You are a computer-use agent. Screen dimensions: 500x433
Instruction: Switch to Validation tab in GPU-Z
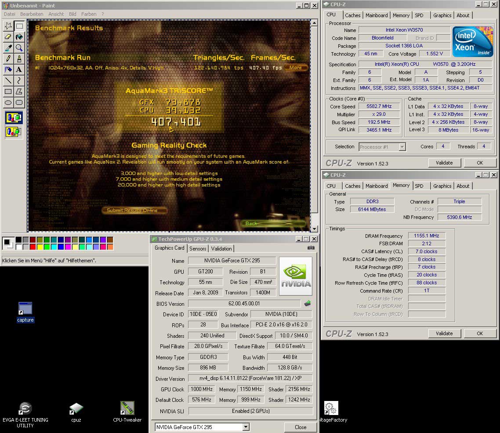(x=221, y=249)
